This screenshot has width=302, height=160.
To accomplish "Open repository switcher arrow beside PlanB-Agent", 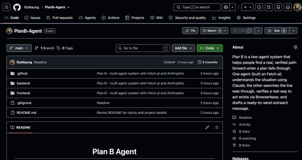I will pyautogui.click(x=68, y=7).
